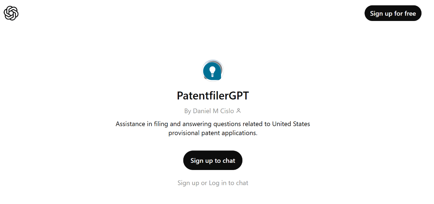434x204 pixels.
Task: Click the word 'chat' in the black center button
Action: tap(229, 161)
